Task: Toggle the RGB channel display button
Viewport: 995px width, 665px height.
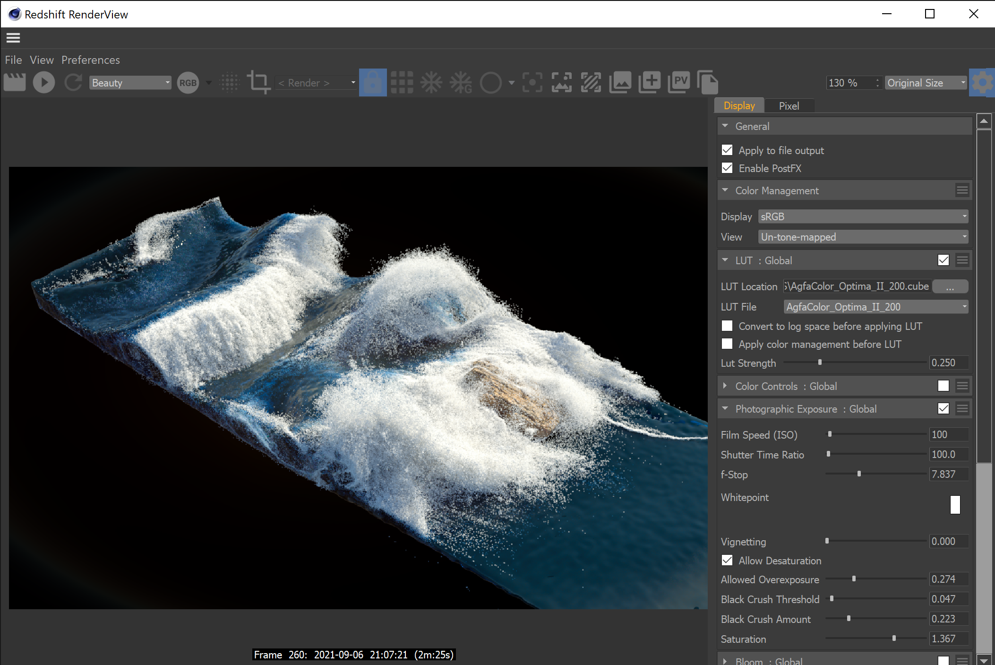Action: pos(188,83)
